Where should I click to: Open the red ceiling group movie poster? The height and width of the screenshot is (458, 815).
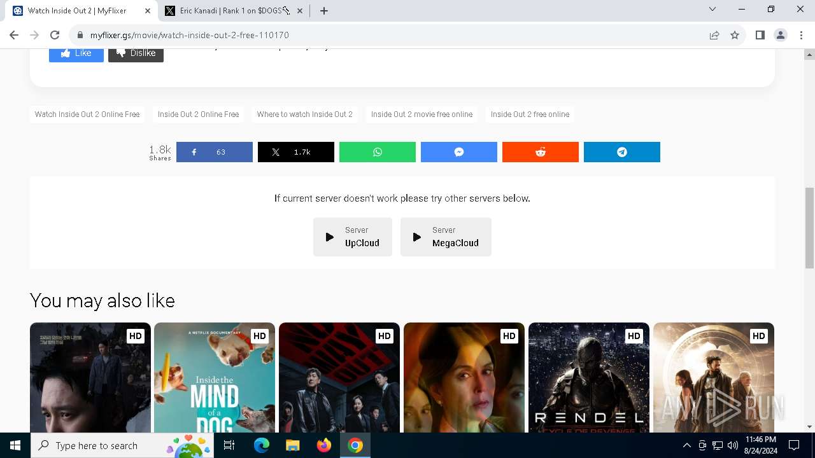pos(339,378)
